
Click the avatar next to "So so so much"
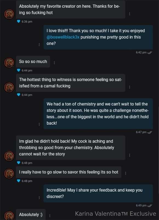9,61
